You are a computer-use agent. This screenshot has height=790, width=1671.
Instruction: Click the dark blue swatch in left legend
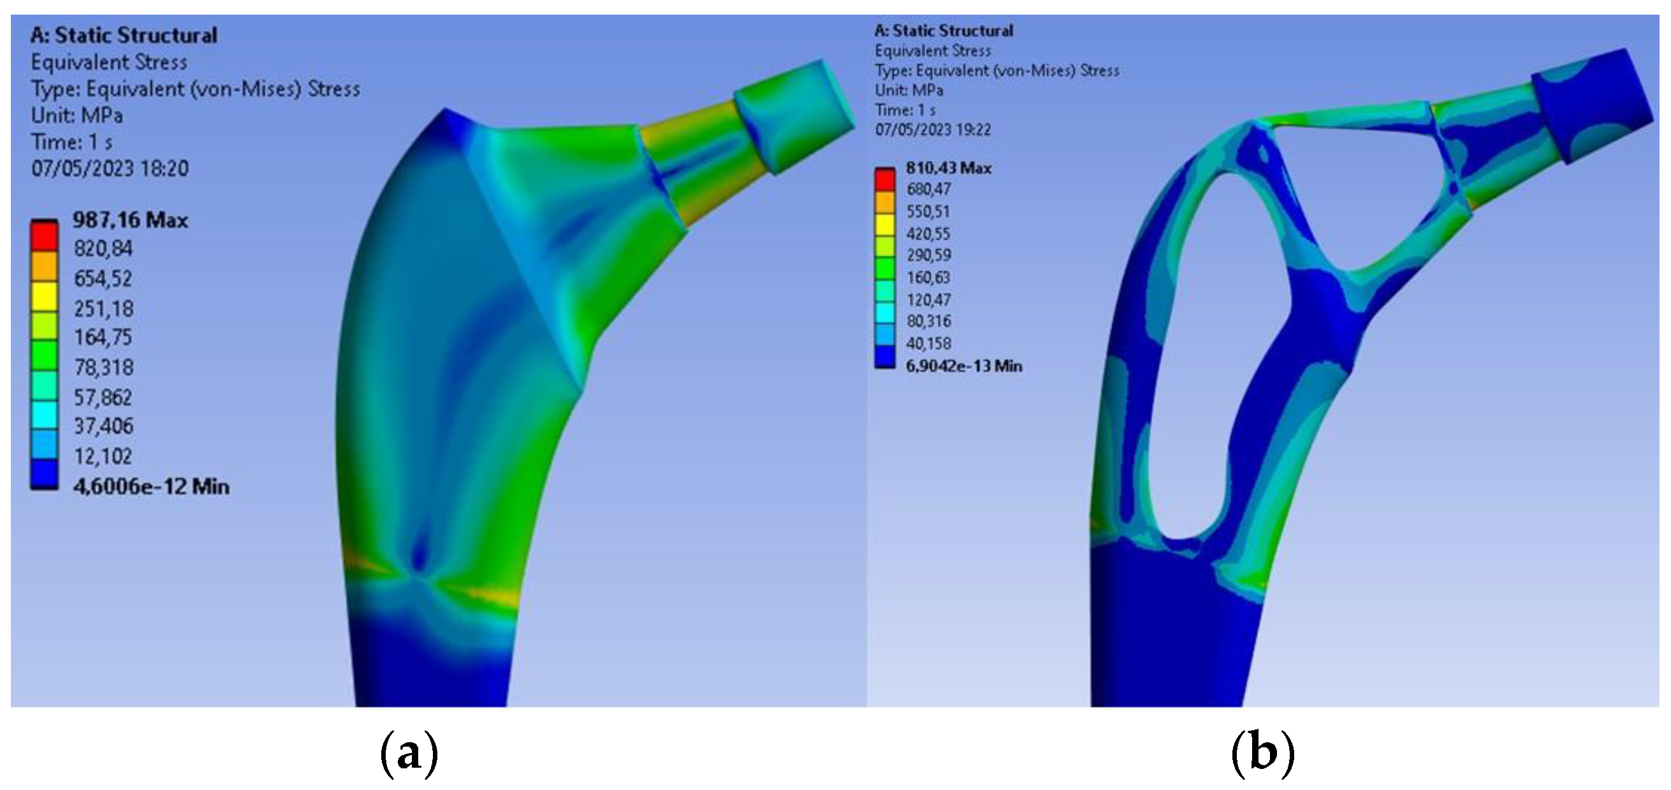(x=44, y=473)
